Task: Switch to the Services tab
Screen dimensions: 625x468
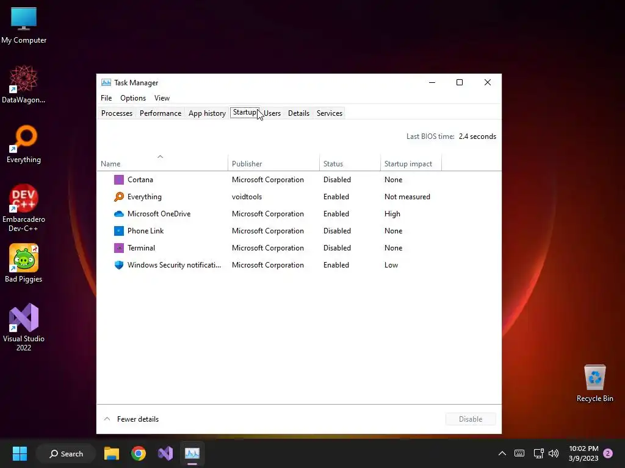Action: click(x=329, y=113)
